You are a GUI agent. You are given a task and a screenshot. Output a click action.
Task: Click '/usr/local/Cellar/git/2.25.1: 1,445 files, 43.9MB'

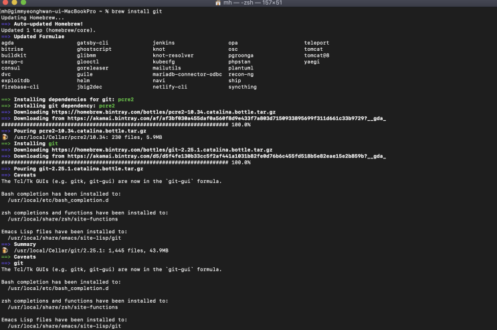[91, 251]
